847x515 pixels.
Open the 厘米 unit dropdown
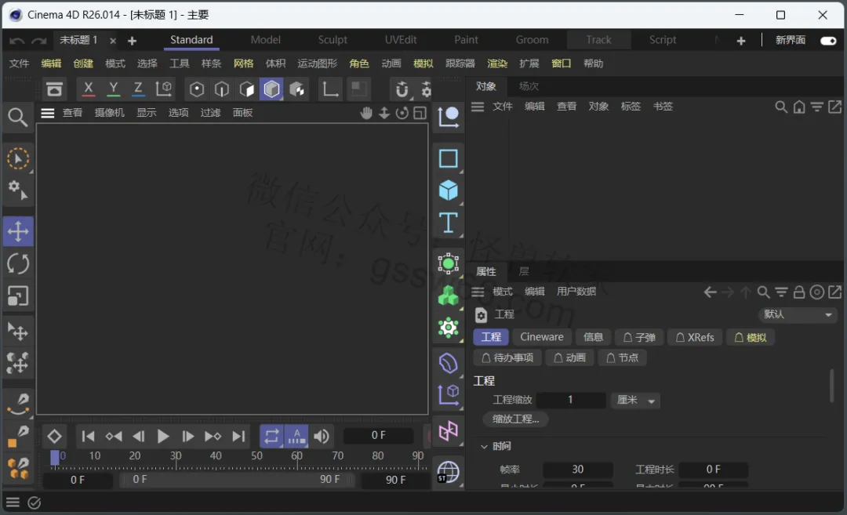pos(635,400)
